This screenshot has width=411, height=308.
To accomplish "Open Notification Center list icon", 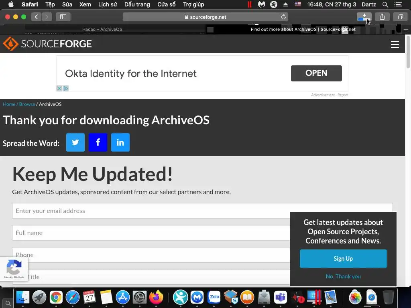I will 398,4.
